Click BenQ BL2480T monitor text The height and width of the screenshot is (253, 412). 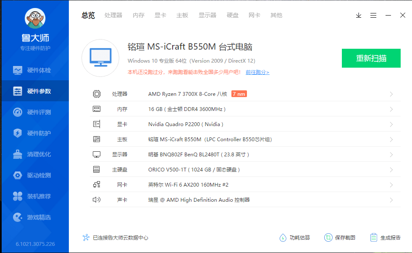point(198,154)
